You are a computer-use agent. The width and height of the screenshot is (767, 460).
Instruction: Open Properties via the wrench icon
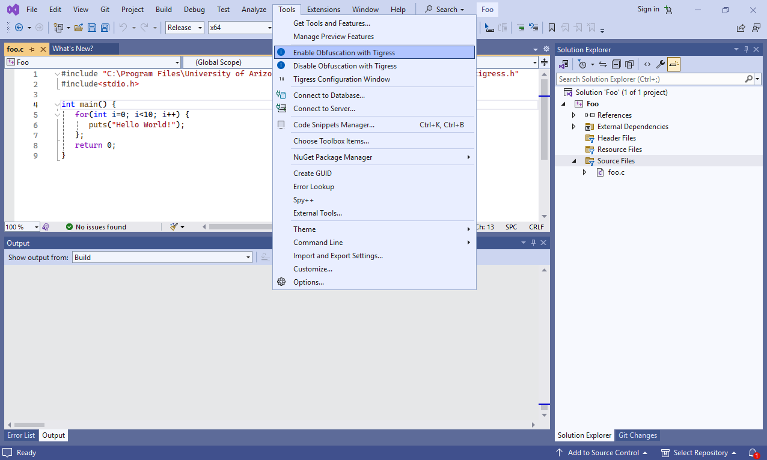[x=660, y=64]
